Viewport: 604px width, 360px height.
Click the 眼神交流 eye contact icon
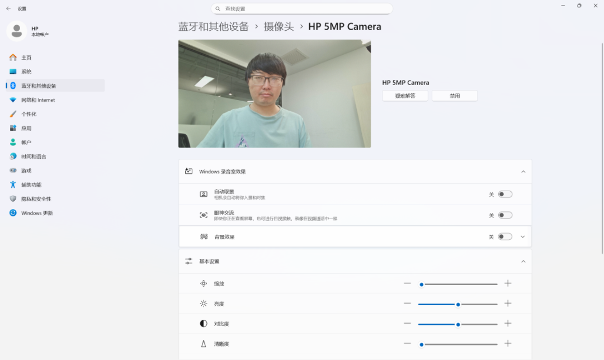coord(204,215)
